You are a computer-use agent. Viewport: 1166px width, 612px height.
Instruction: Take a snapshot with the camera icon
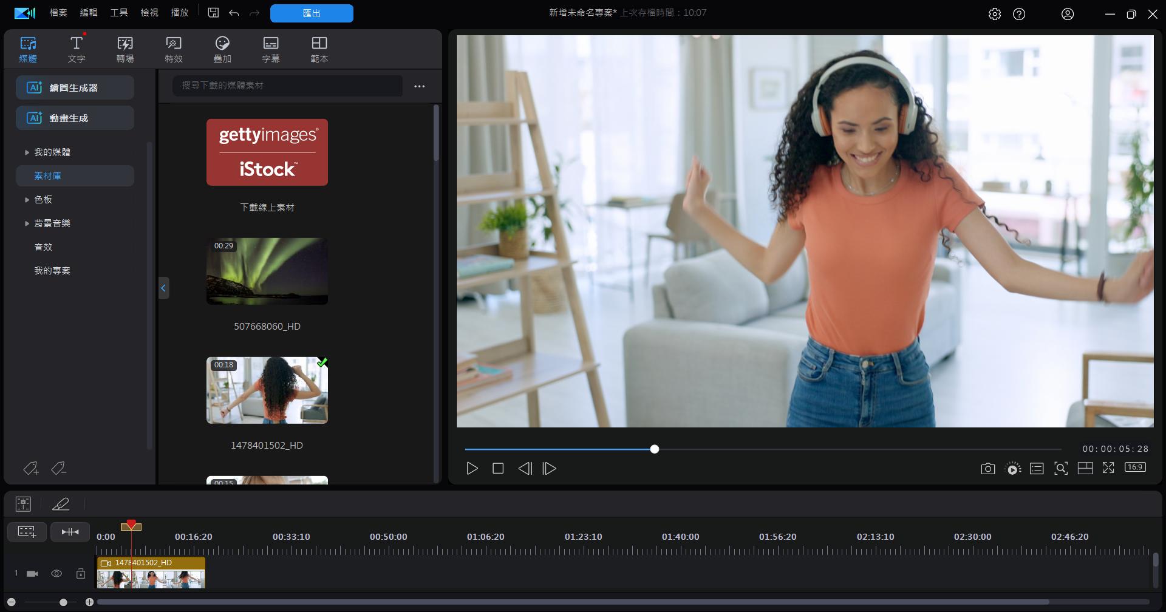(987, 469)
